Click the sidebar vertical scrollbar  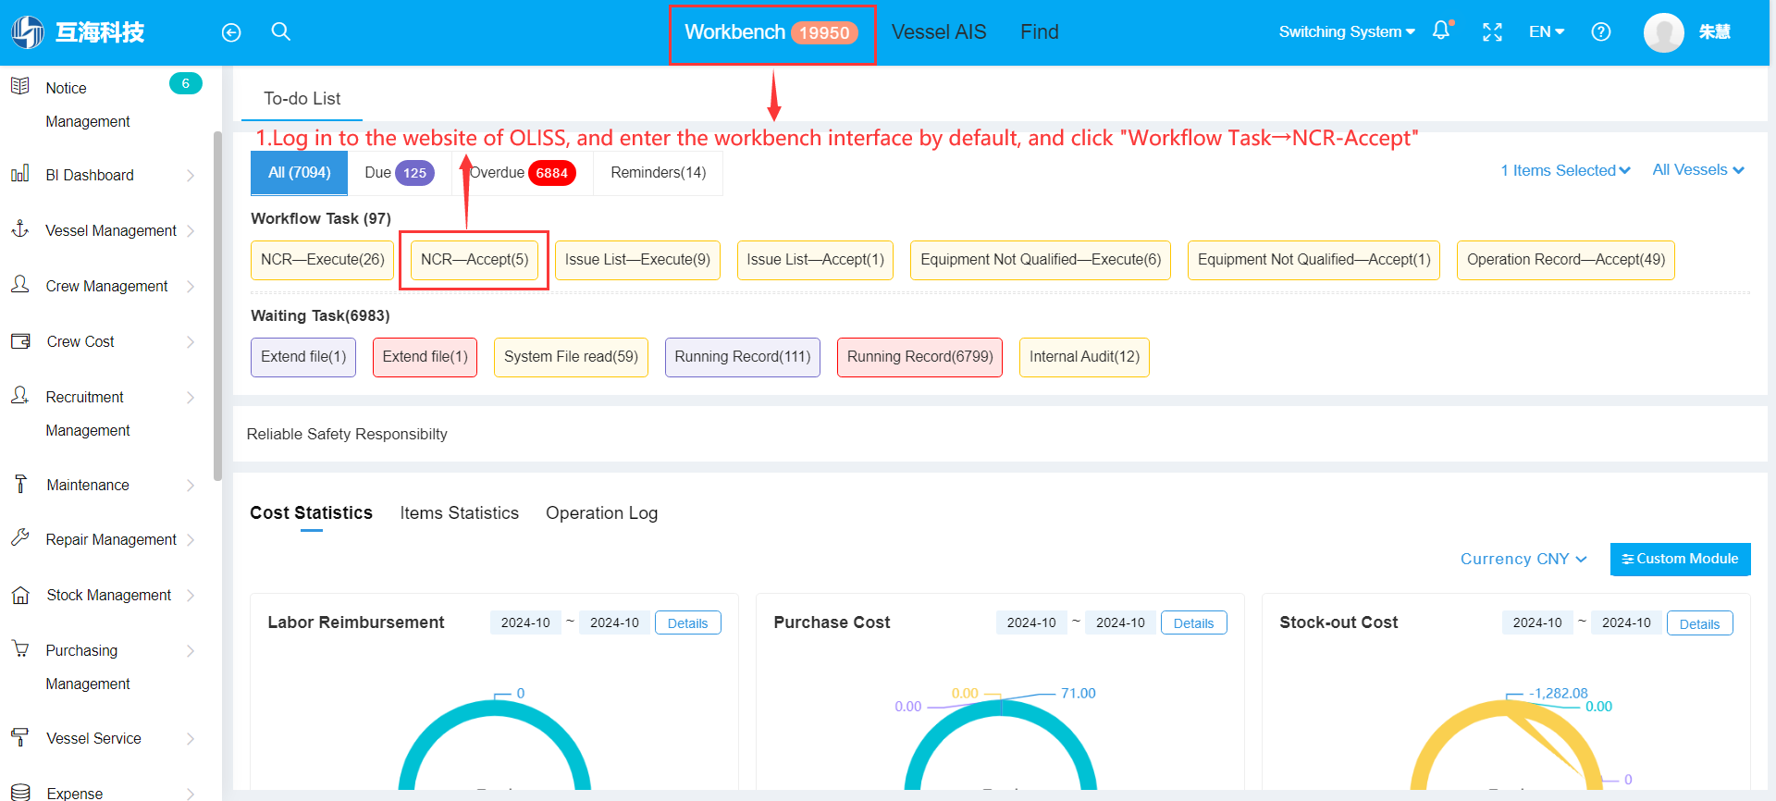click(217, 305)
